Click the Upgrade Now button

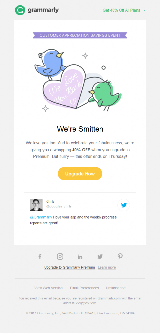point(80,174)
